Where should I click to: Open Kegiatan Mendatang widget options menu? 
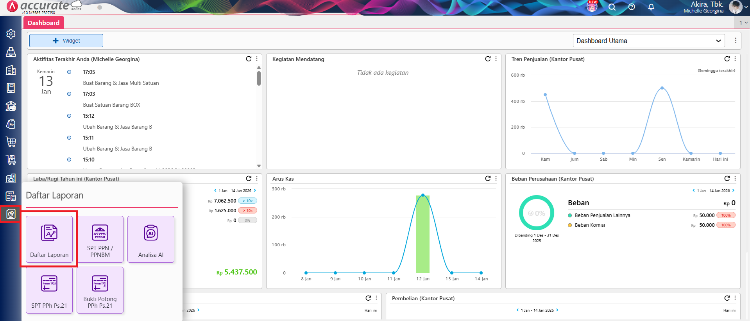(x=496, y=59)
